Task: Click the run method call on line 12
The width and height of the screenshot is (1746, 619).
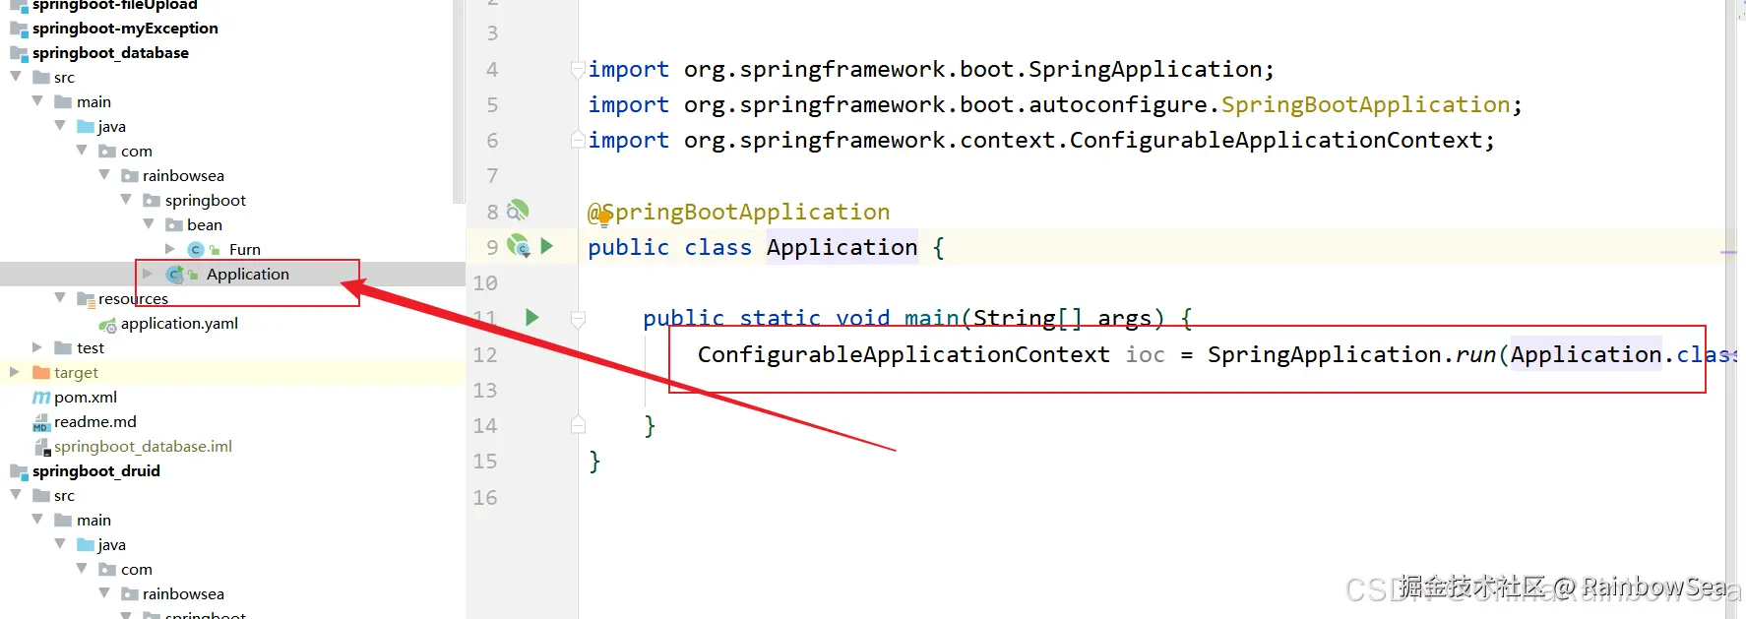Action: tap(1475, 354)
